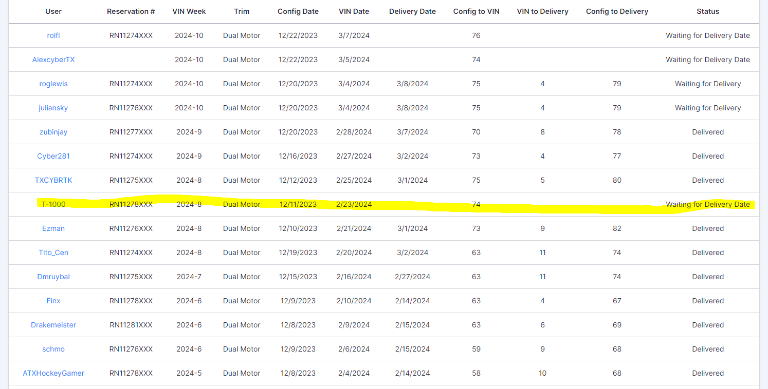Select Cyber281's delivery date 3/2/2024

click(x=413, y=156)
